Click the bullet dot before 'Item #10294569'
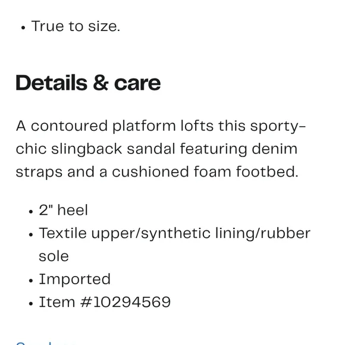 pos(31,303)
